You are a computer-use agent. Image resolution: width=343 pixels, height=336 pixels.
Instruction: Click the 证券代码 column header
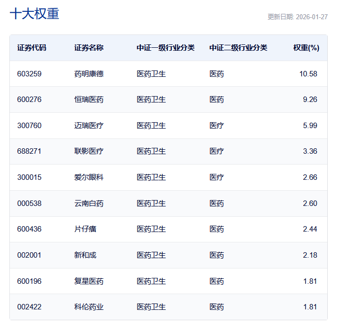point(31,48)
